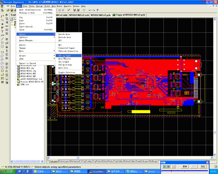The image size is (218, 174).
Task: Click the blue playback progress bar
Action: pos(185,171)
